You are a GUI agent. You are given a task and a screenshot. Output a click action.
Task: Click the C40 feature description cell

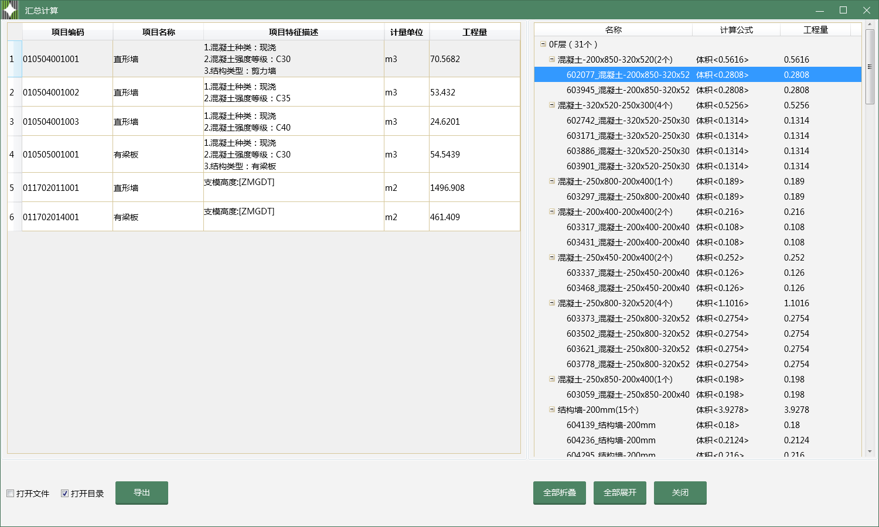click(294, 122)
